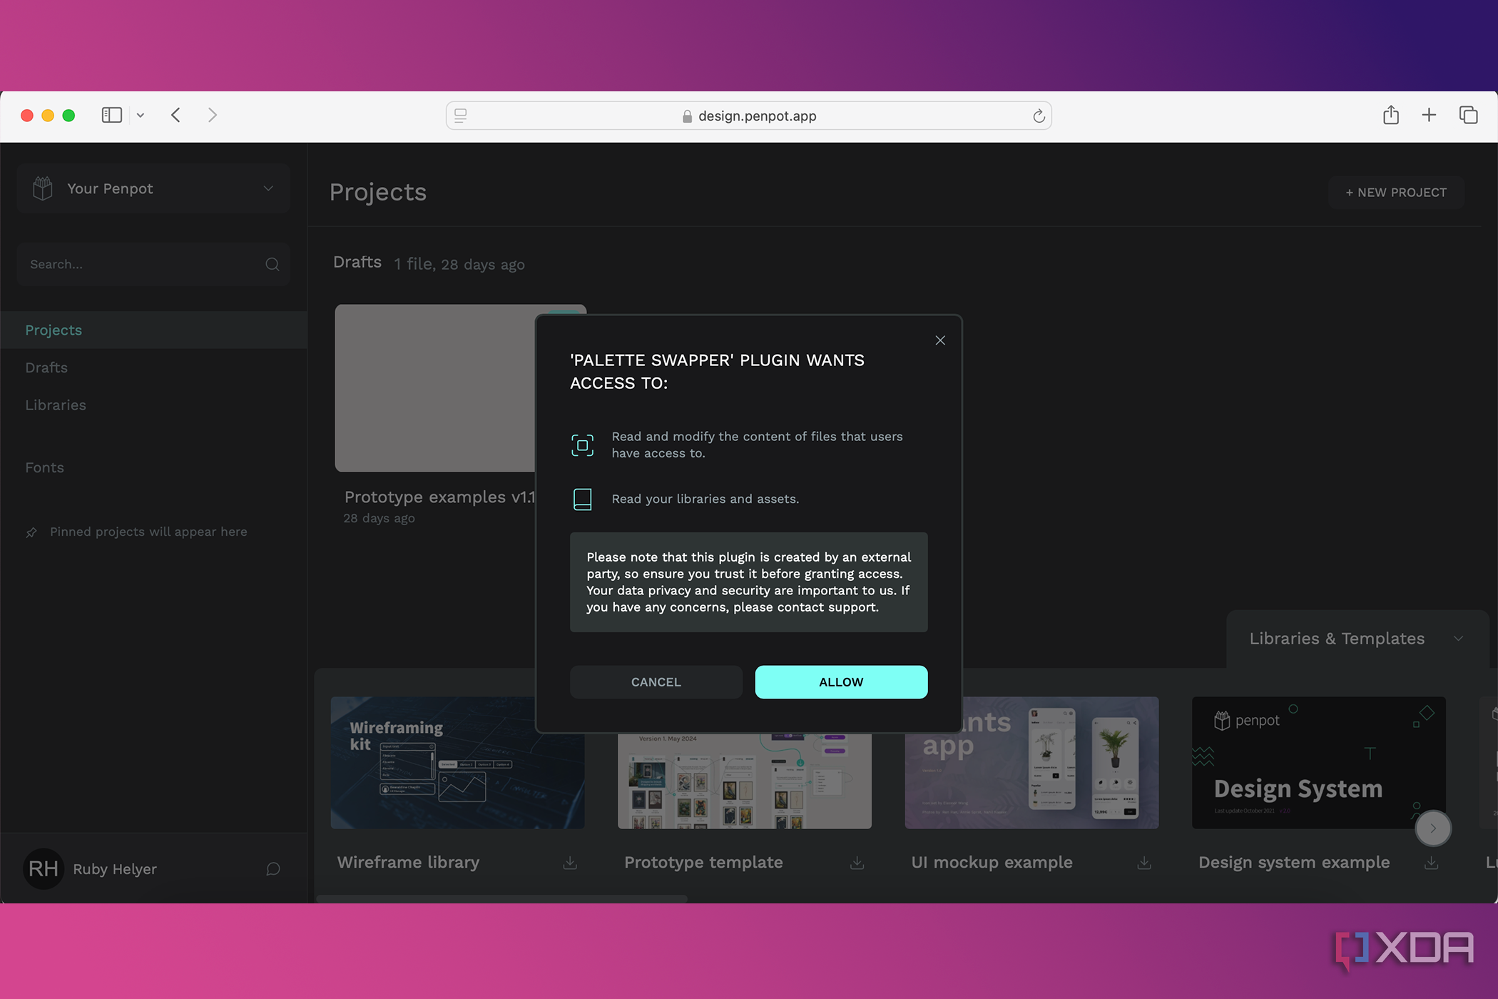Click the templates horizontal scrollbar
The width and height of the screenshot is (1498, 999).
(x=501, y=898)
